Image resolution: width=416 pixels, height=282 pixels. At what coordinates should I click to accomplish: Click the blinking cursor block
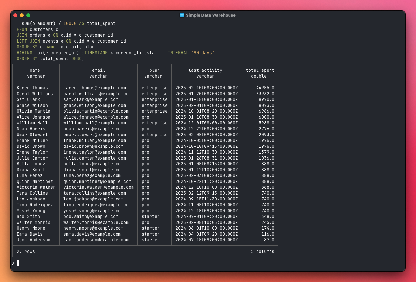[x=17, y=263]
